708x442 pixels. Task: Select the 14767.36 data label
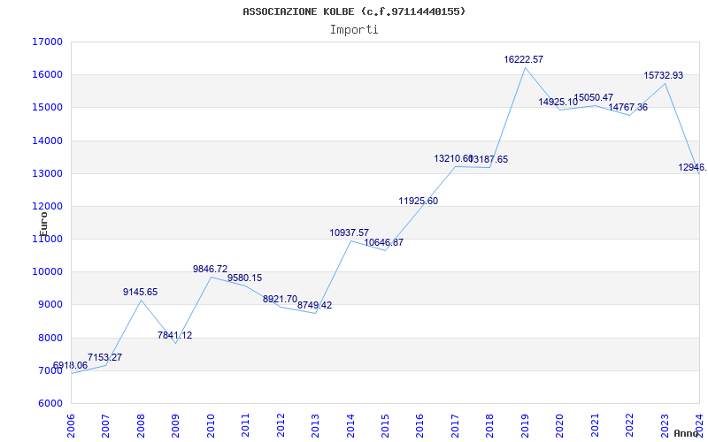click(628, 107)
